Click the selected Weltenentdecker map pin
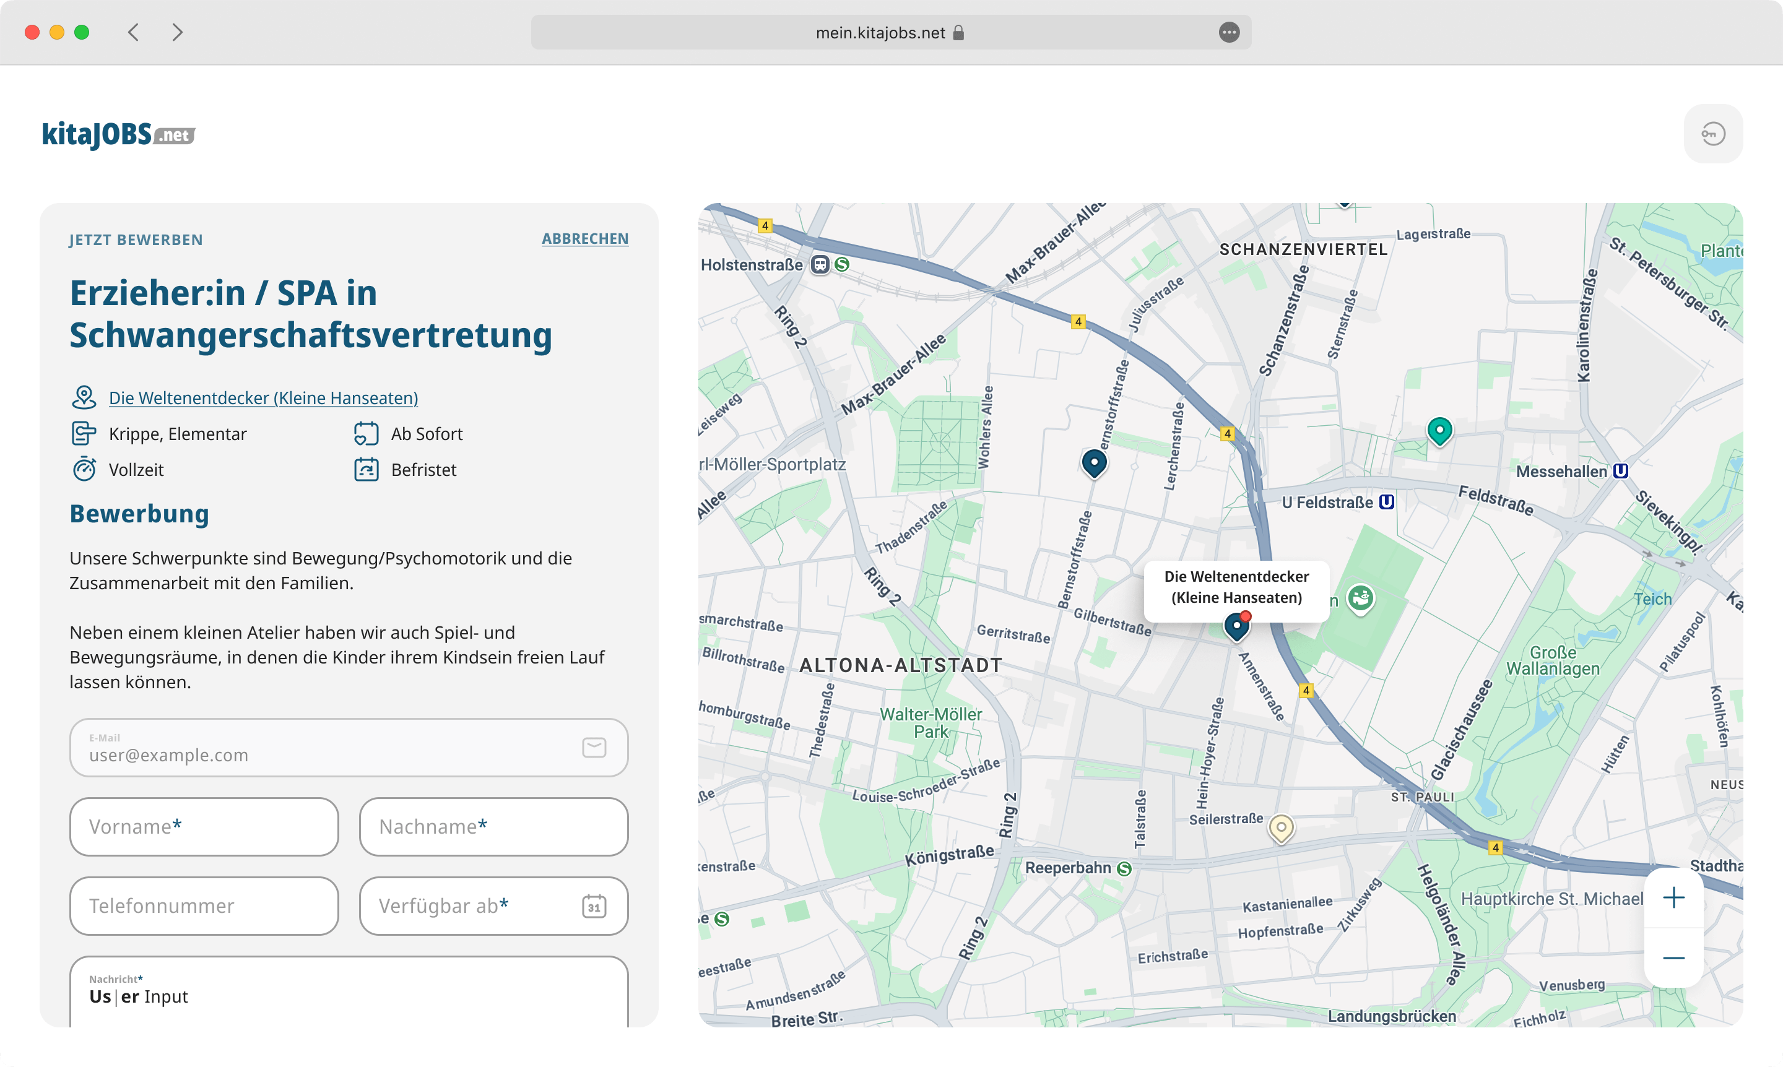Viewport: 1783px width, 1067px height. (1236, 626)
